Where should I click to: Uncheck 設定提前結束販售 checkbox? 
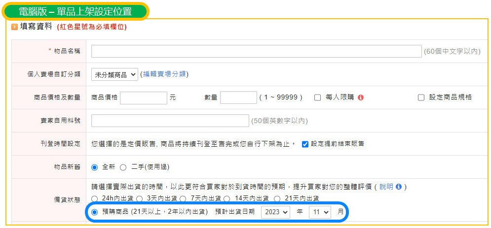point(305,144)
